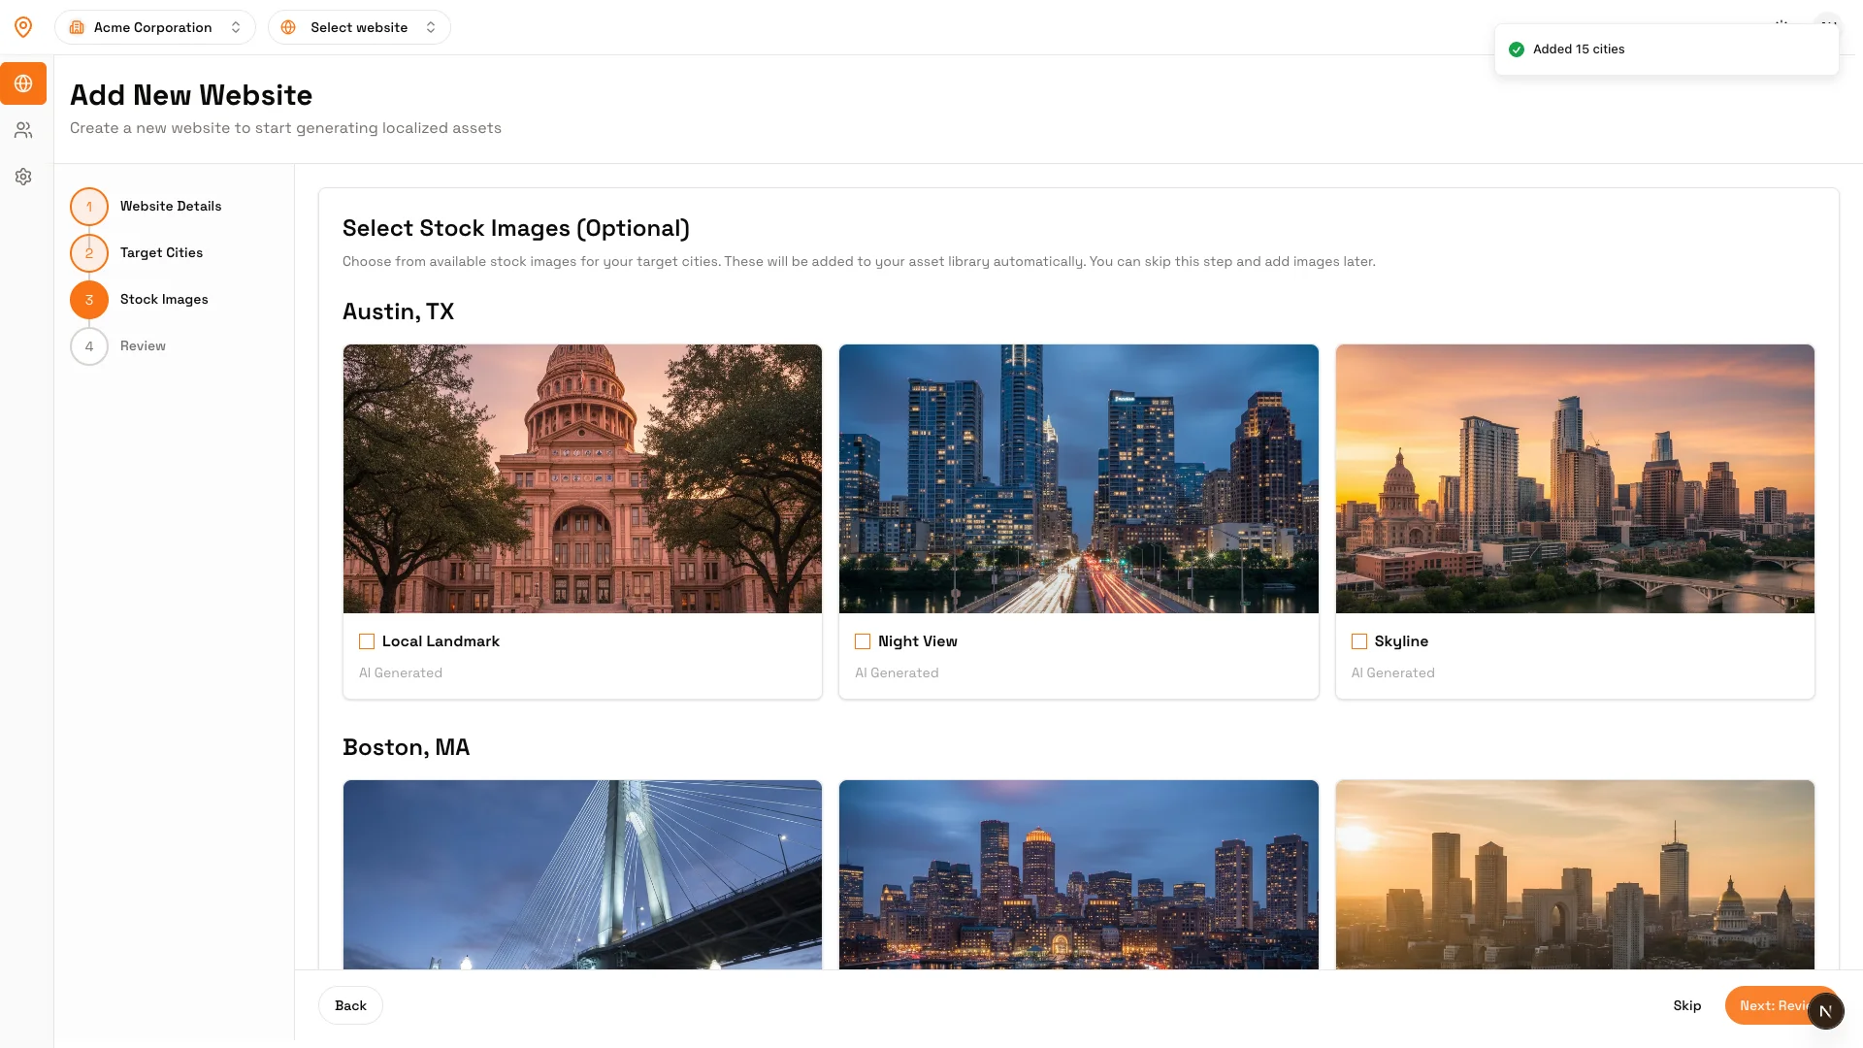The width and height of the screenshot is (1863, 1048).
Task: Check the Skyline checkbox
Action: 1358,641
